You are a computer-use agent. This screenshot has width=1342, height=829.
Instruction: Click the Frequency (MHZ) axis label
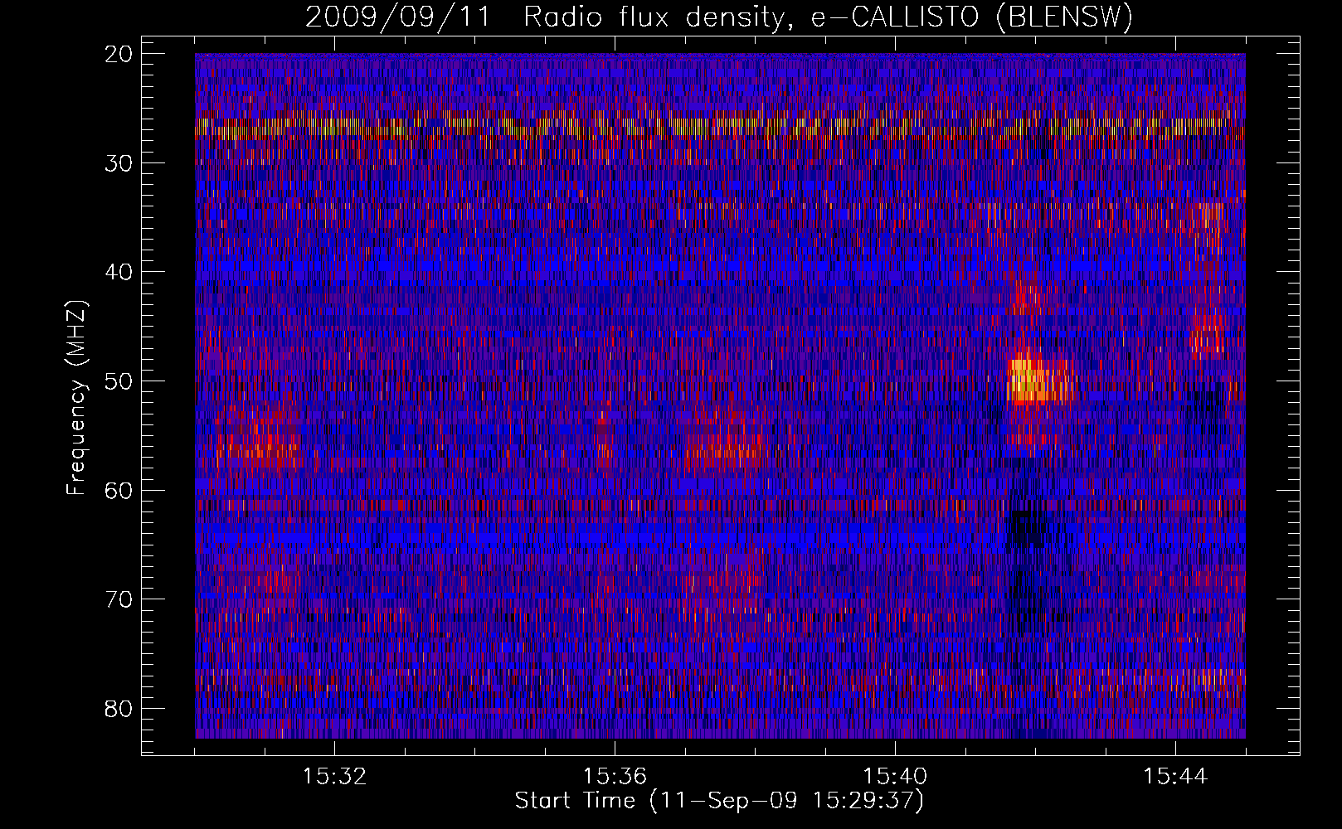(76, 398)
